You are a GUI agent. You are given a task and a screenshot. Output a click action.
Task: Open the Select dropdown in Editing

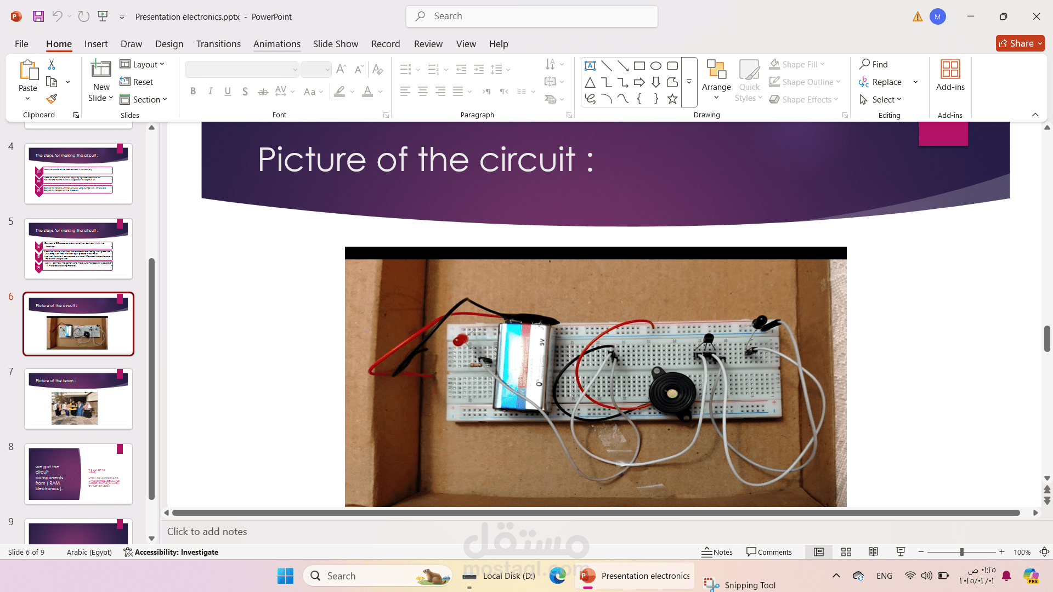pos(881,99)
